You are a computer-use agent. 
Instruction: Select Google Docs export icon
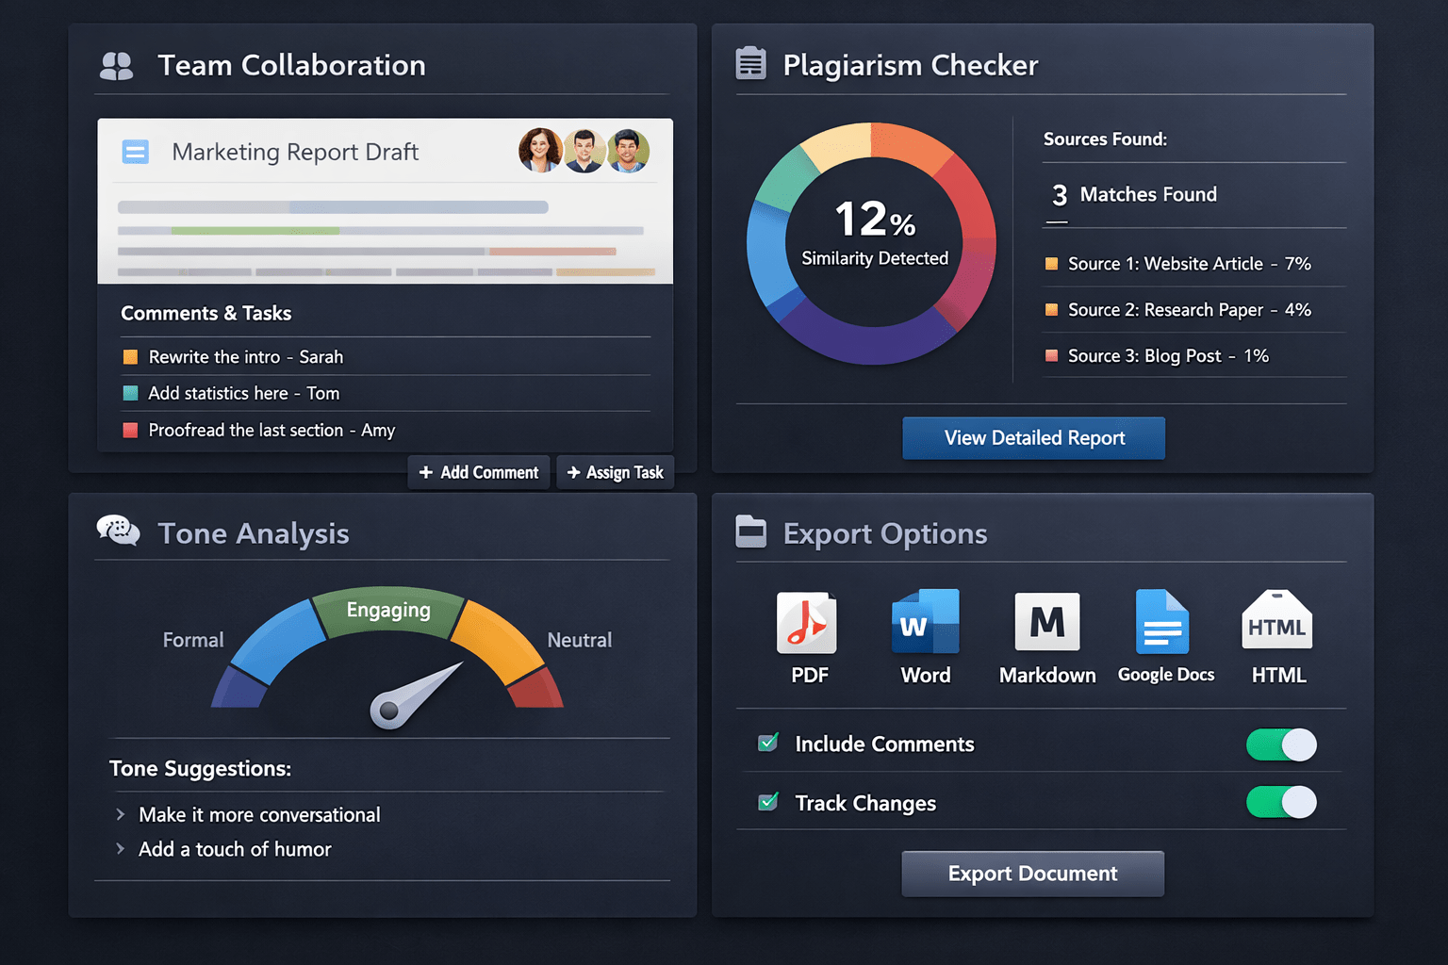(1162, 622)
